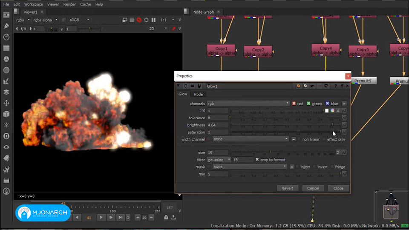The height and width of the screenshot is (230, 409).
Task: Open the MetaData nodes tag icon
Action: pyautogui.click(x=6, y=158)
